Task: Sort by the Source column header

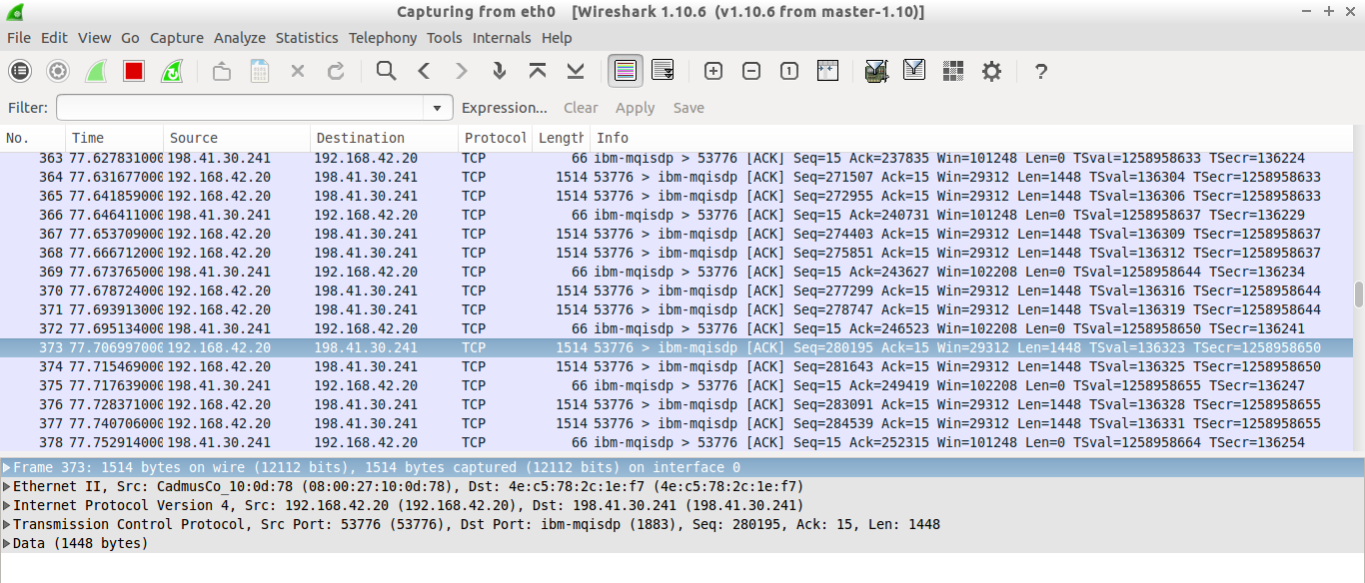Action: tap(237, 138)
